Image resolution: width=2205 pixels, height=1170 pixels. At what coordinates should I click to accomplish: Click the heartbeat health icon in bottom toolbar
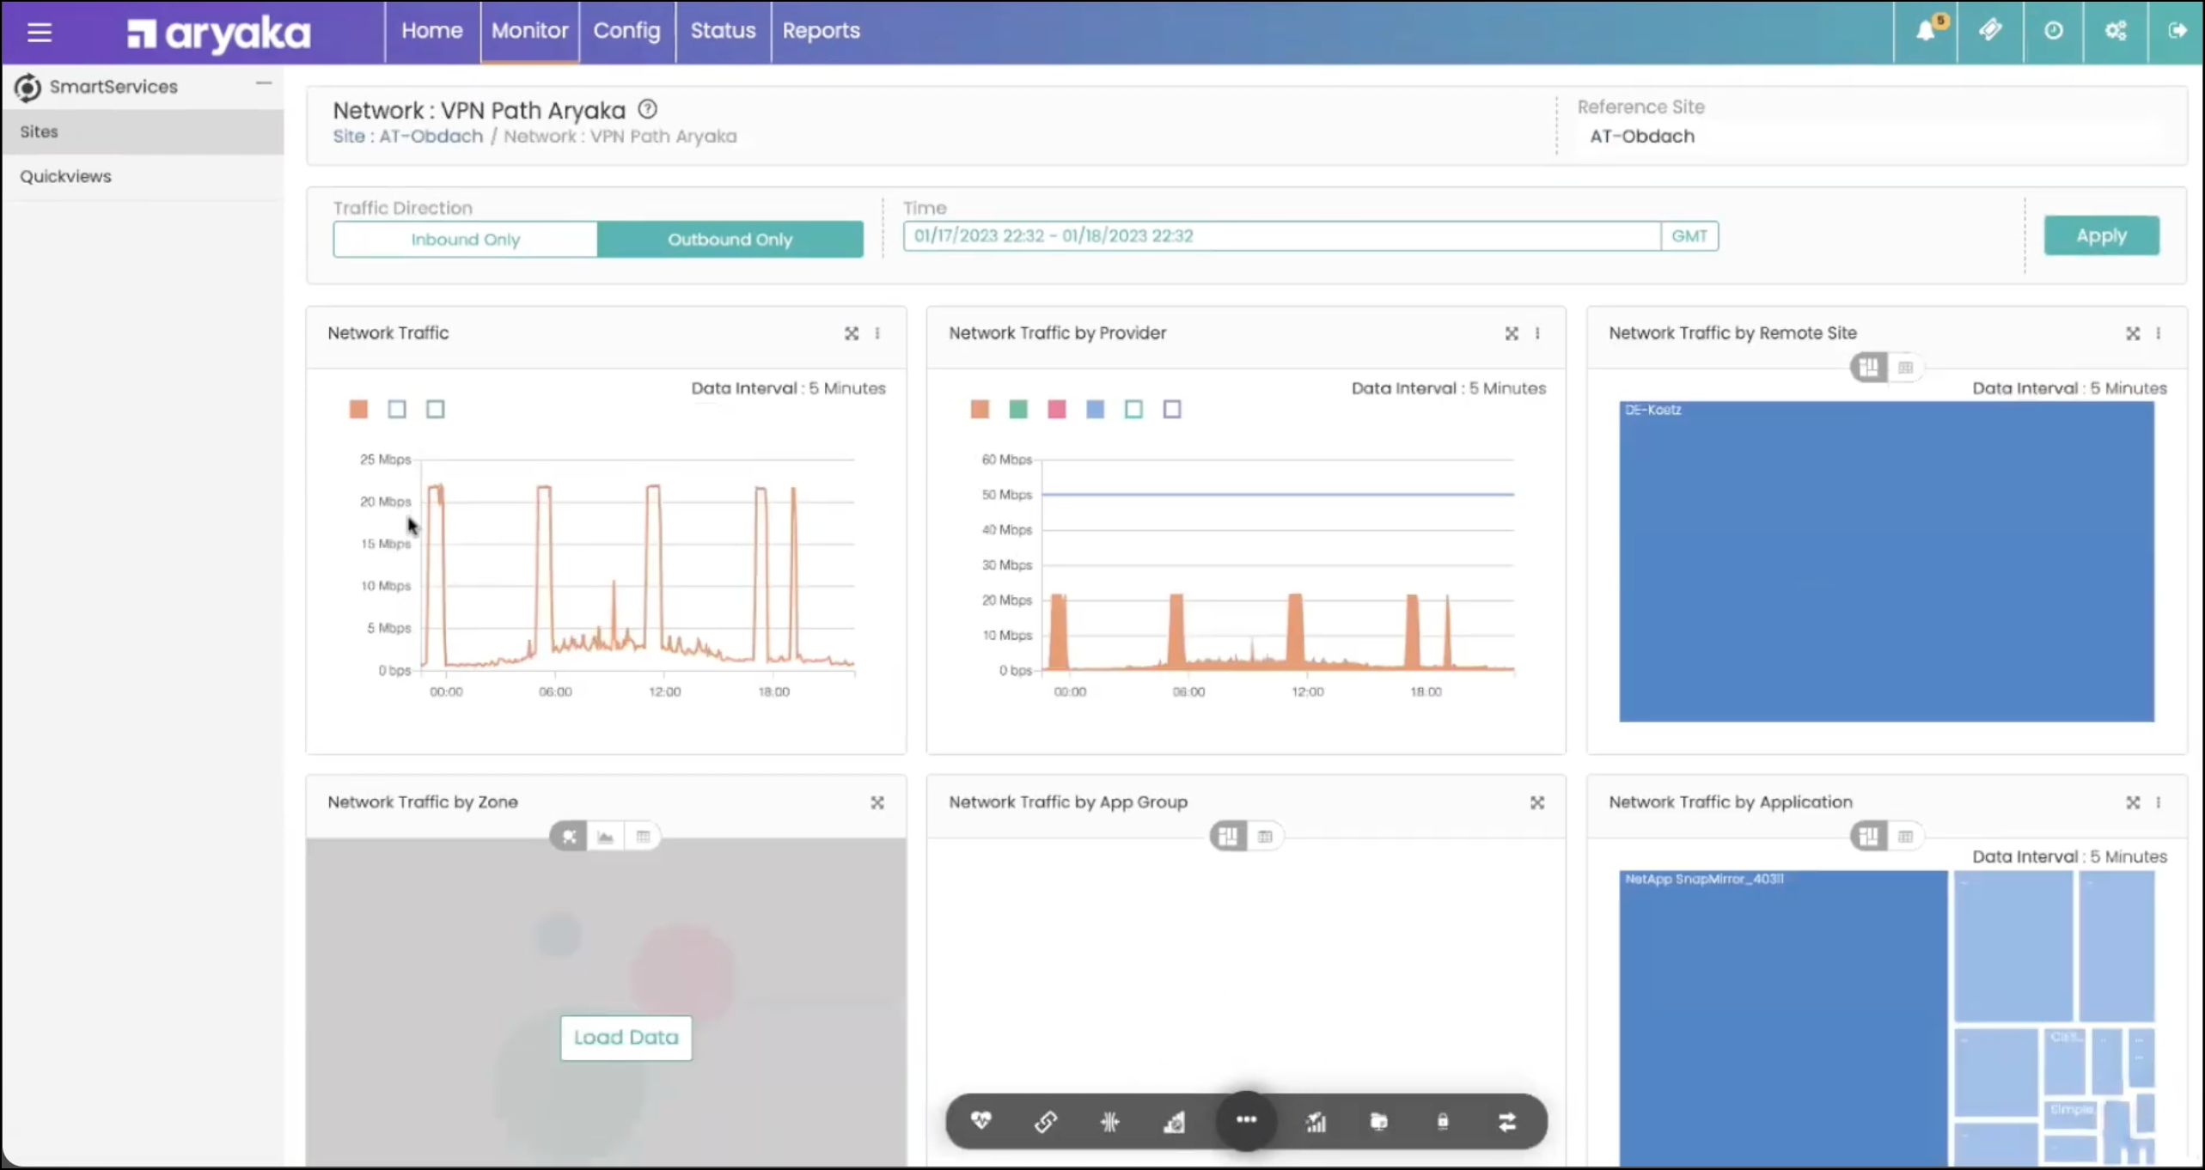click(980, 1120)
